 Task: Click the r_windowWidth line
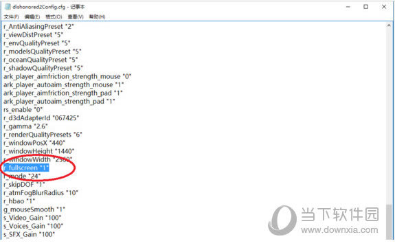point(38,159)
